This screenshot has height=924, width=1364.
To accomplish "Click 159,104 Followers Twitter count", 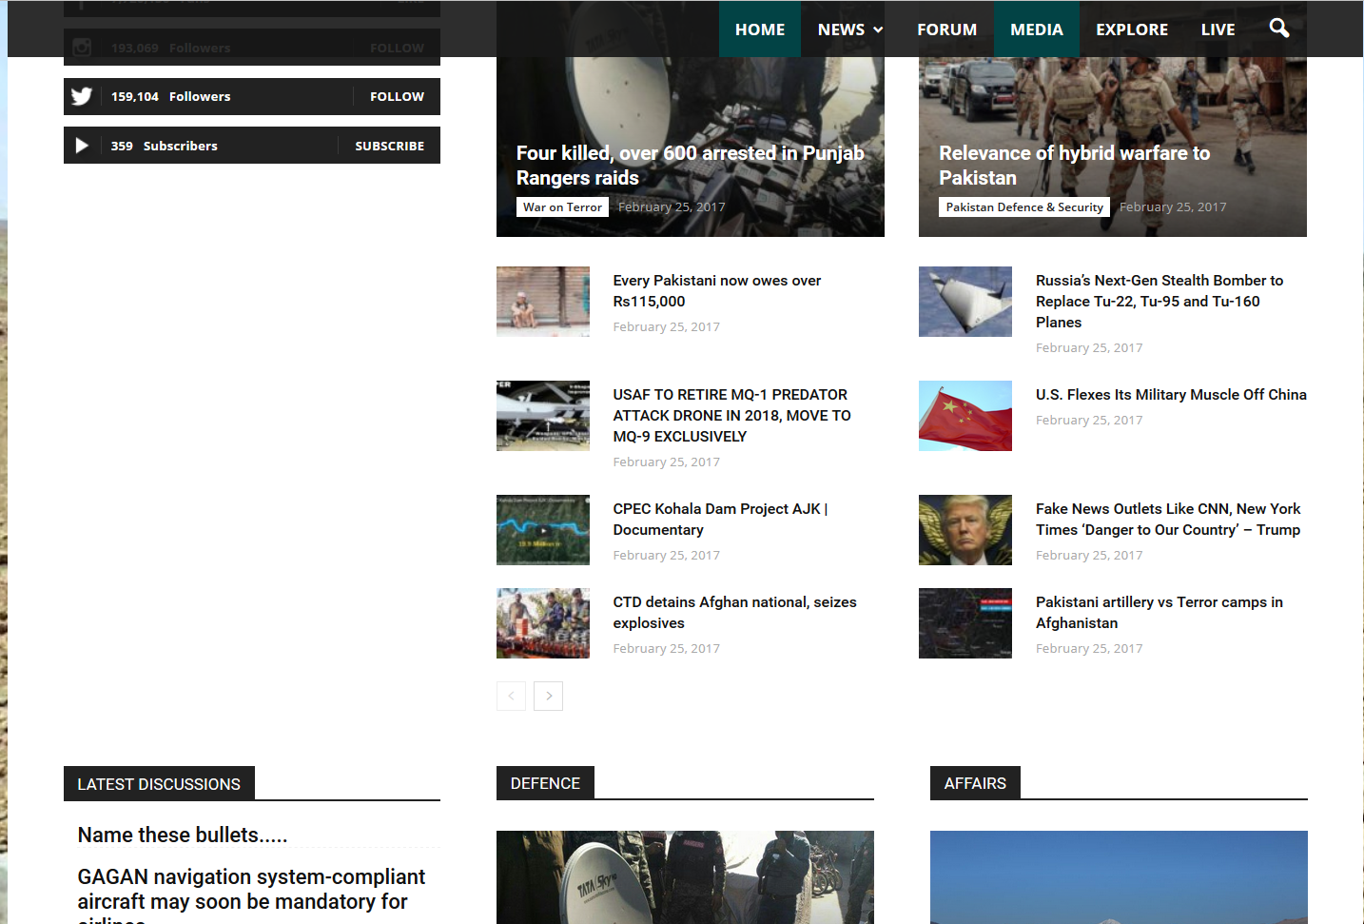I will [x=171, y=96].
